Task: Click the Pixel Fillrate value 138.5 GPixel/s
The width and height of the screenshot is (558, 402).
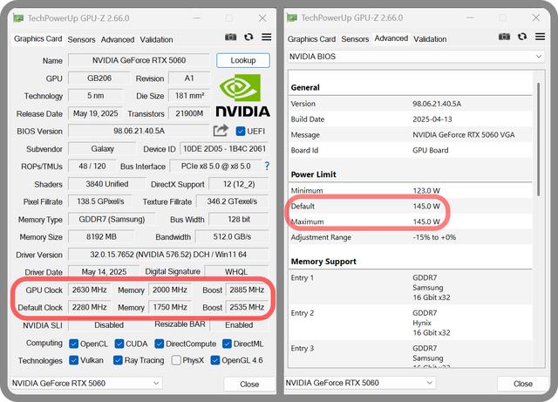Action: pos(101,201)
